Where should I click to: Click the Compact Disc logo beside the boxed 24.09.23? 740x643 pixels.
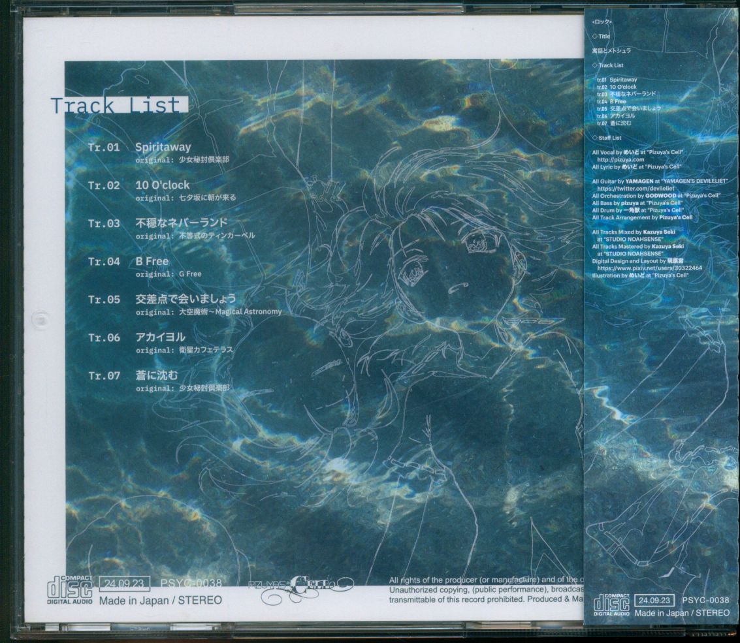click(70, 589)
